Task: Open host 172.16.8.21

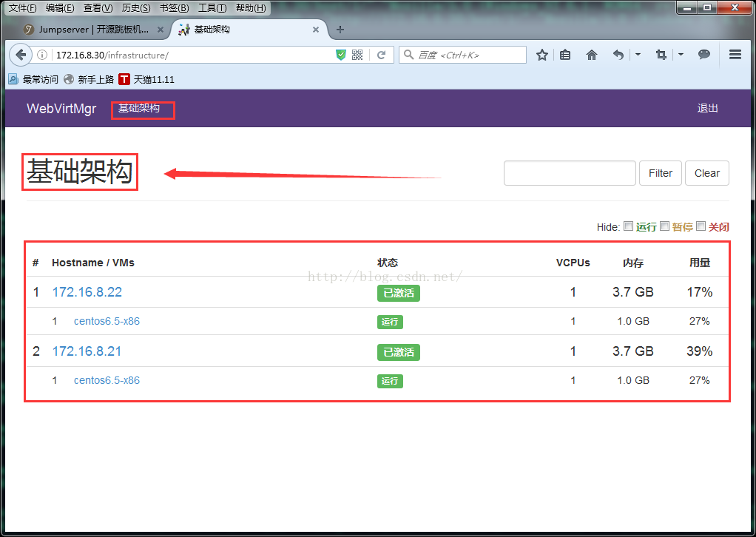Action: click(87, 351)
